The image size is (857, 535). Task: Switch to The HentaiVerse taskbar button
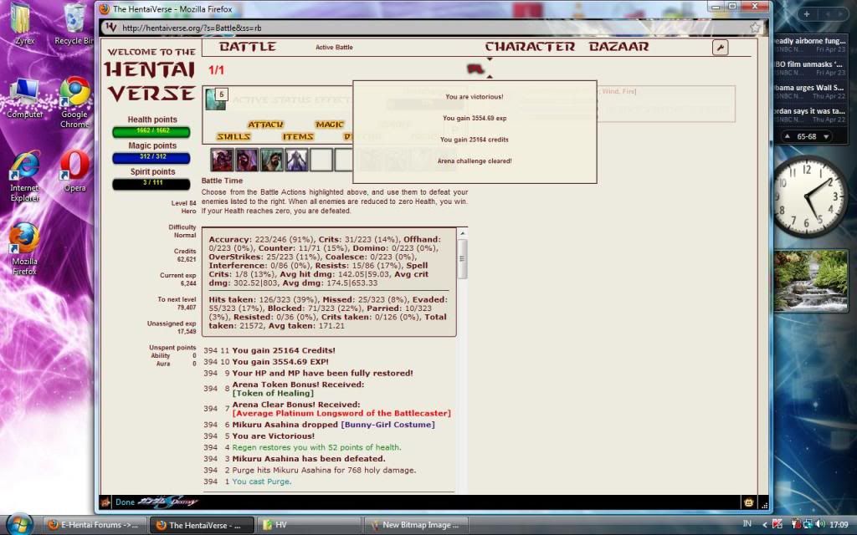coord(201,525)
